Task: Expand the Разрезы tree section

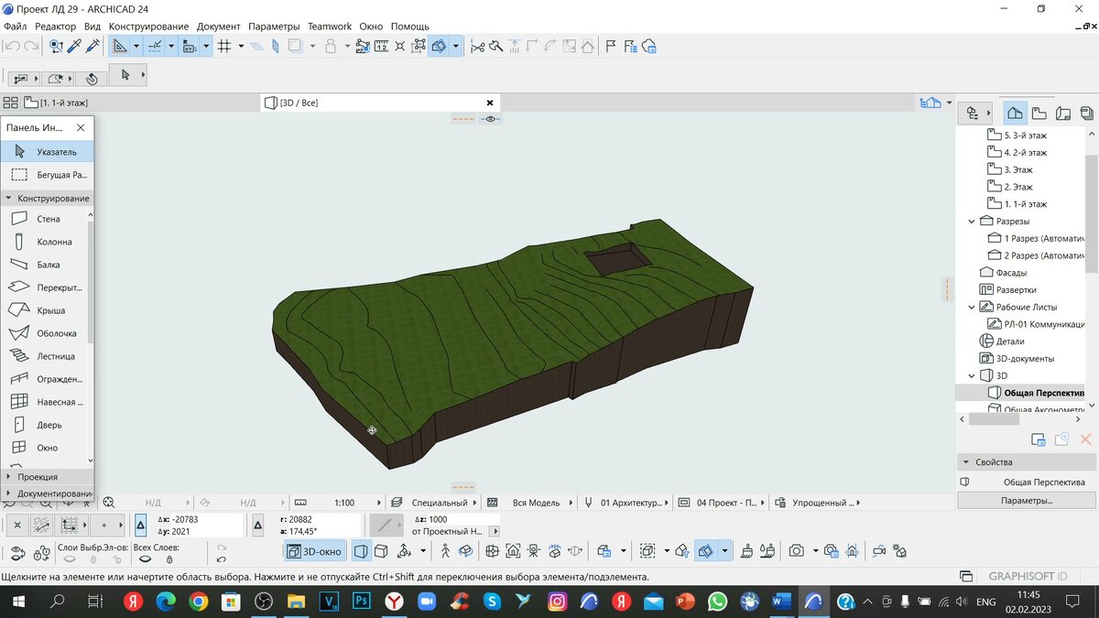Action: tap(973, 221)
